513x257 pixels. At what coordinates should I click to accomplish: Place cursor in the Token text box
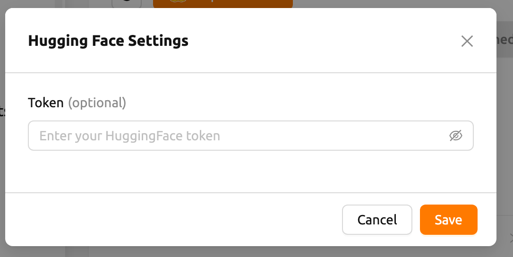click(236, 136)
